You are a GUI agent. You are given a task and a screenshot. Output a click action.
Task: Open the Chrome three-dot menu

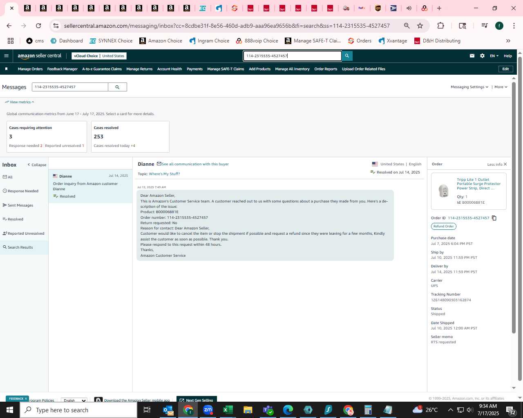point(514,26)
